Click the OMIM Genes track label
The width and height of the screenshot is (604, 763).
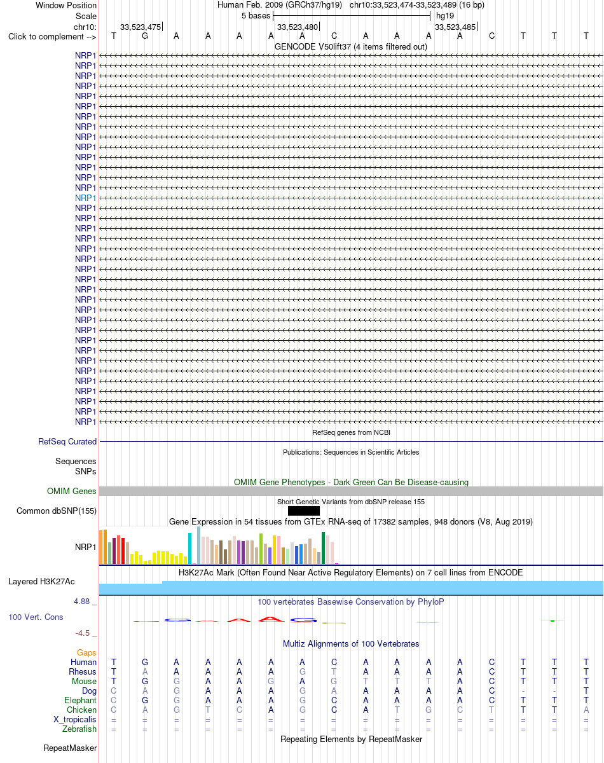pos(72,491)
